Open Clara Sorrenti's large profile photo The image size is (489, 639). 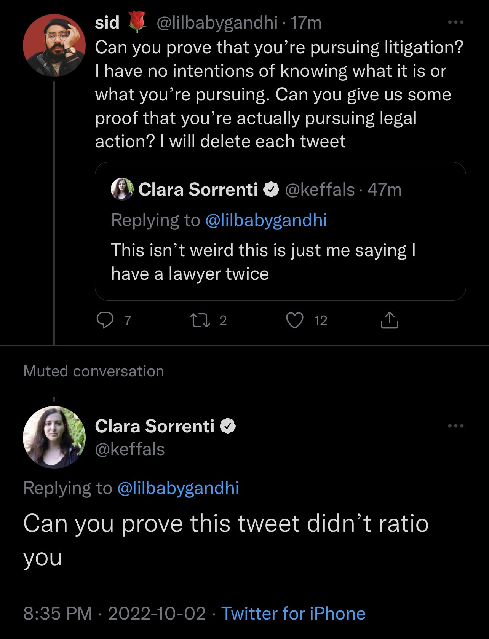[x=54, y=437]
